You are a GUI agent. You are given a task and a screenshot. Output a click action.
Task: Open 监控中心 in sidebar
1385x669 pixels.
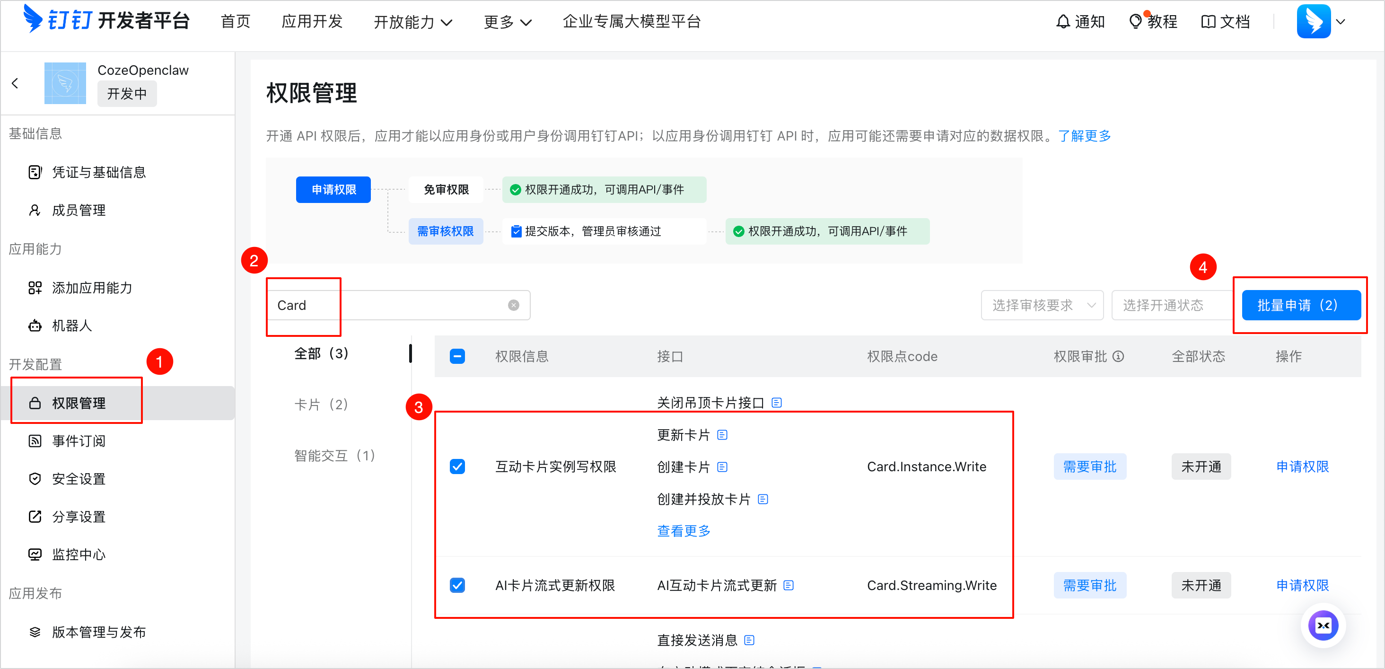(x=78, y=554)
